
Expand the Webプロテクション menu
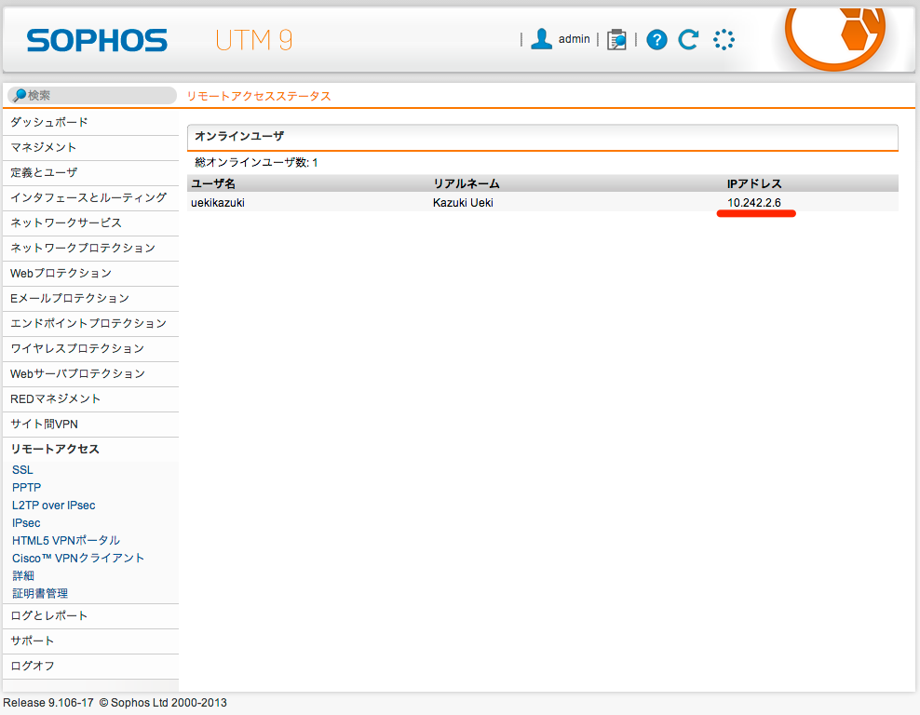tap(91, 274)
